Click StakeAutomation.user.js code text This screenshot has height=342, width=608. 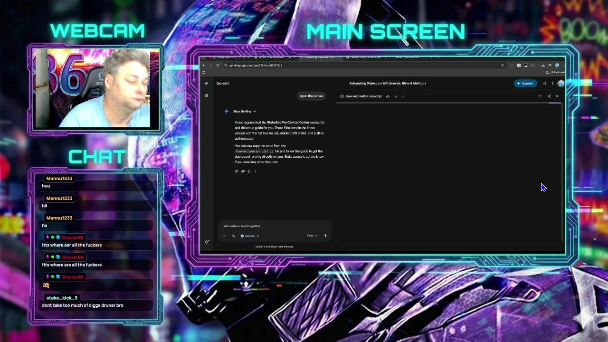point(255,151)
